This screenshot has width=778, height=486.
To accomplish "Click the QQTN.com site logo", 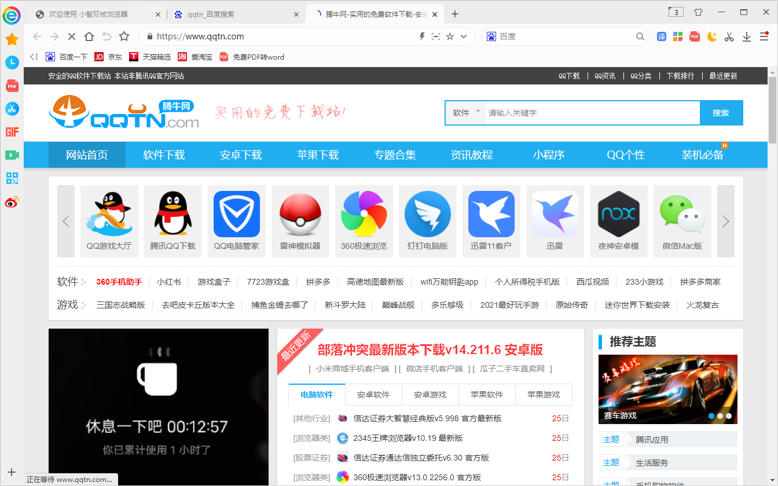I will [x=124, y=113].
